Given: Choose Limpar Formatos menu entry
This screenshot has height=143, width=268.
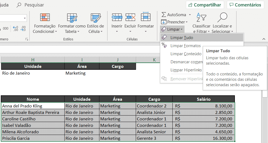Looking at the screenshot, I should click(x=186, y=46).
